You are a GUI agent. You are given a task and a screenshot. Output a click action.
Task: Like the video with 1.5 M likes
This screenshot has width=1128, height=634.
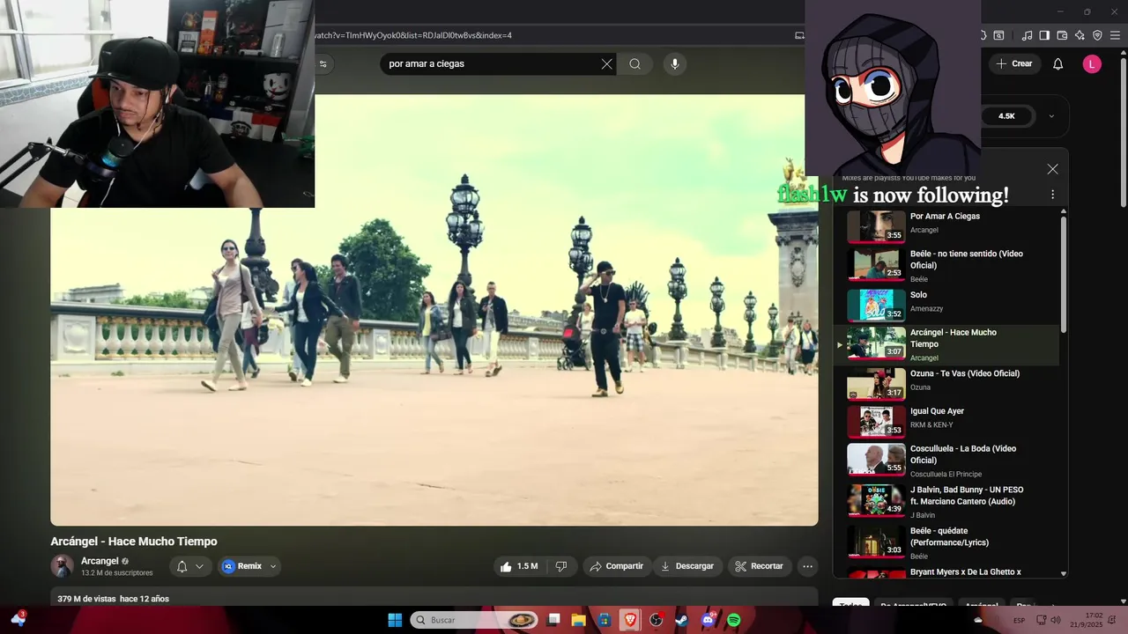pyautogui.click(x=518, y=566)
